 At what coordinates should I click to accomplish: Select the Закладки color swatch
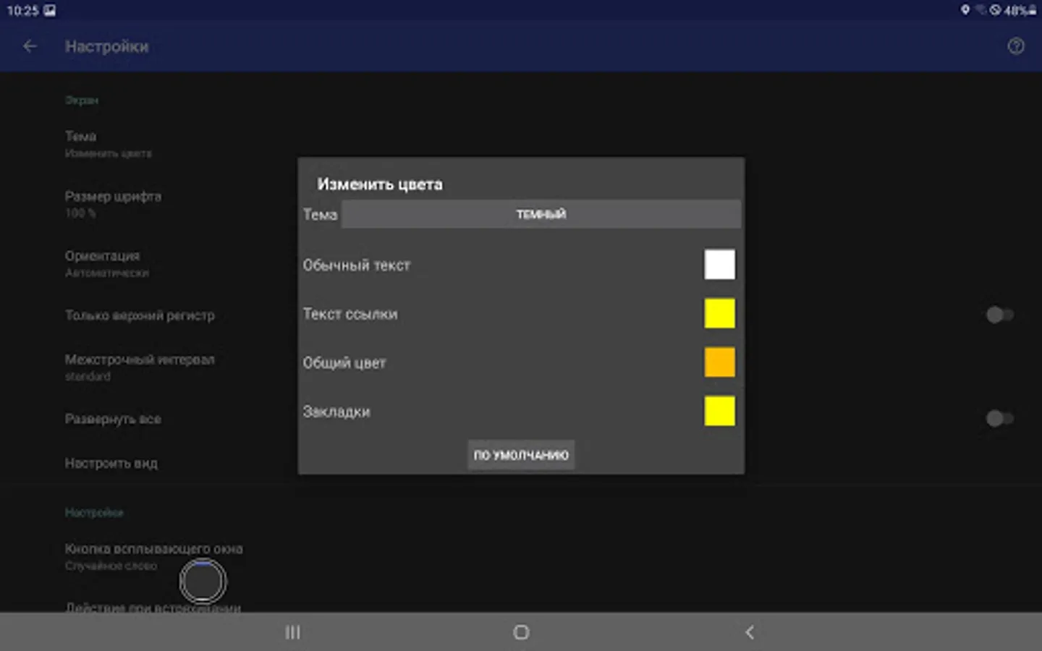tap(719, 411)
